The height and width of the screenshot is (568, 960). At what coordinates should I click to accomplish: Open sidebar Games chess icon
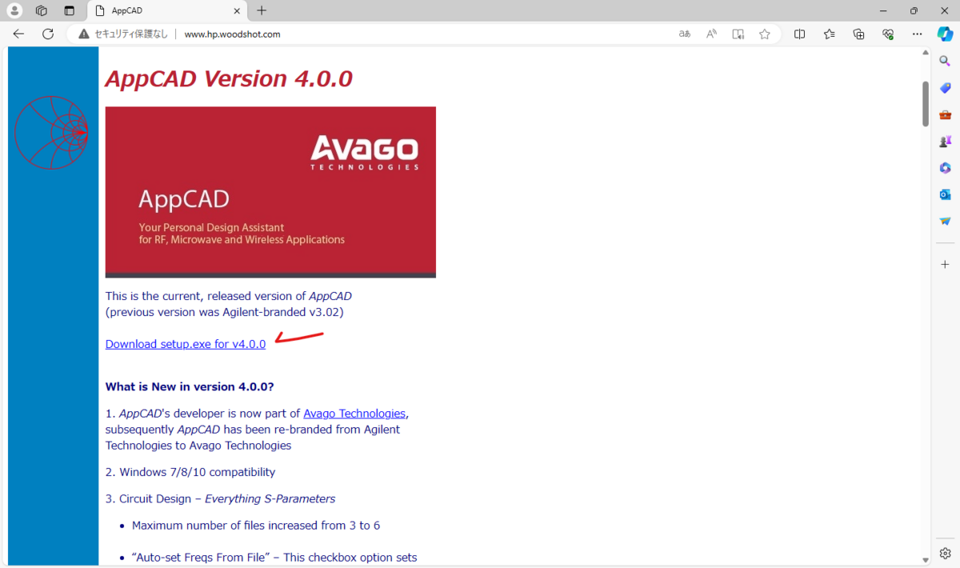click(x=945, y=142)
